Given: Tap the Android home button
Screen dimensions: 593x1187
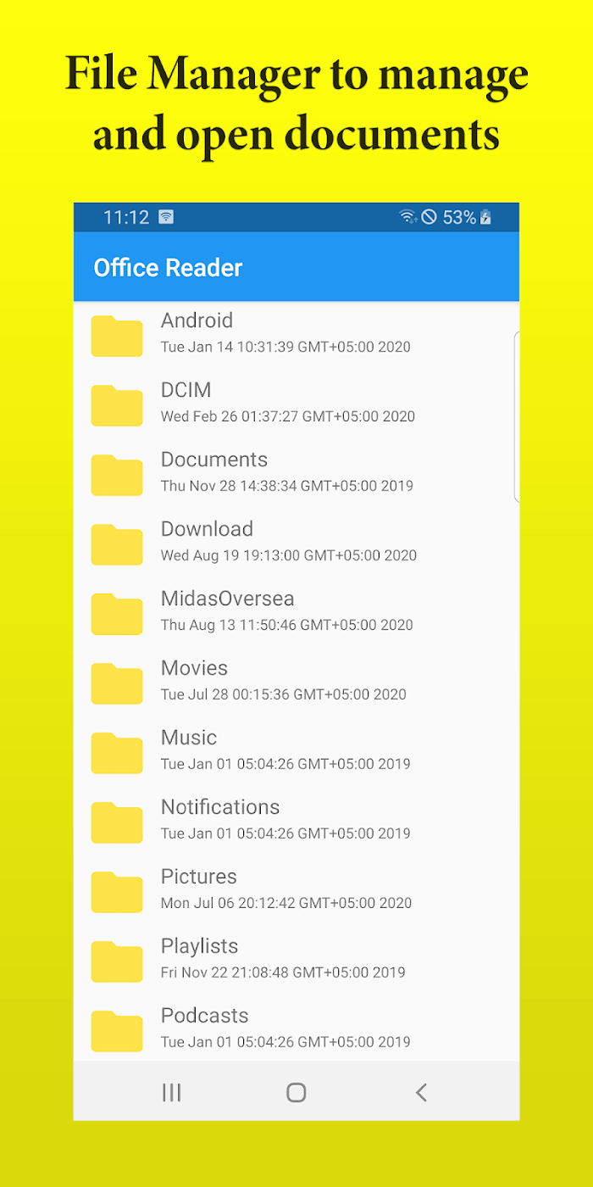Looking at the screenshot, I should tap(296, 1092).
